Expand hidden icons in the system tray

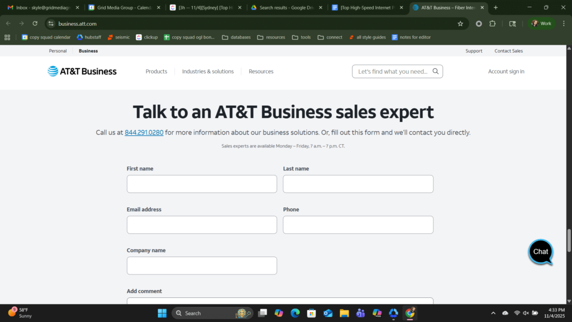tap(493, 313)
